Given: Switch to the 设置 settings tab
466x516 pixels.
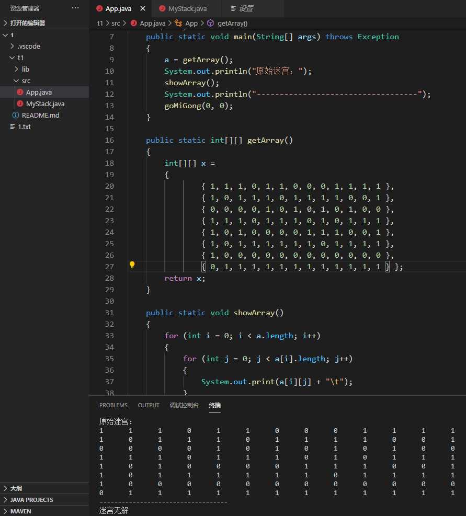Looking at the screenshot, I should (x=246, y=8).
